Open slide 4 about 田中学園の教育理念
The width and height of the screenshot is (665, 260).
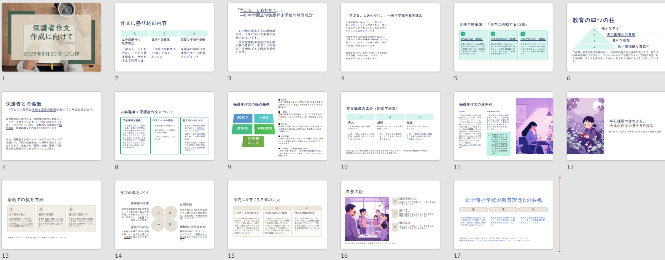pyautogui.click(x=390, y=37)
